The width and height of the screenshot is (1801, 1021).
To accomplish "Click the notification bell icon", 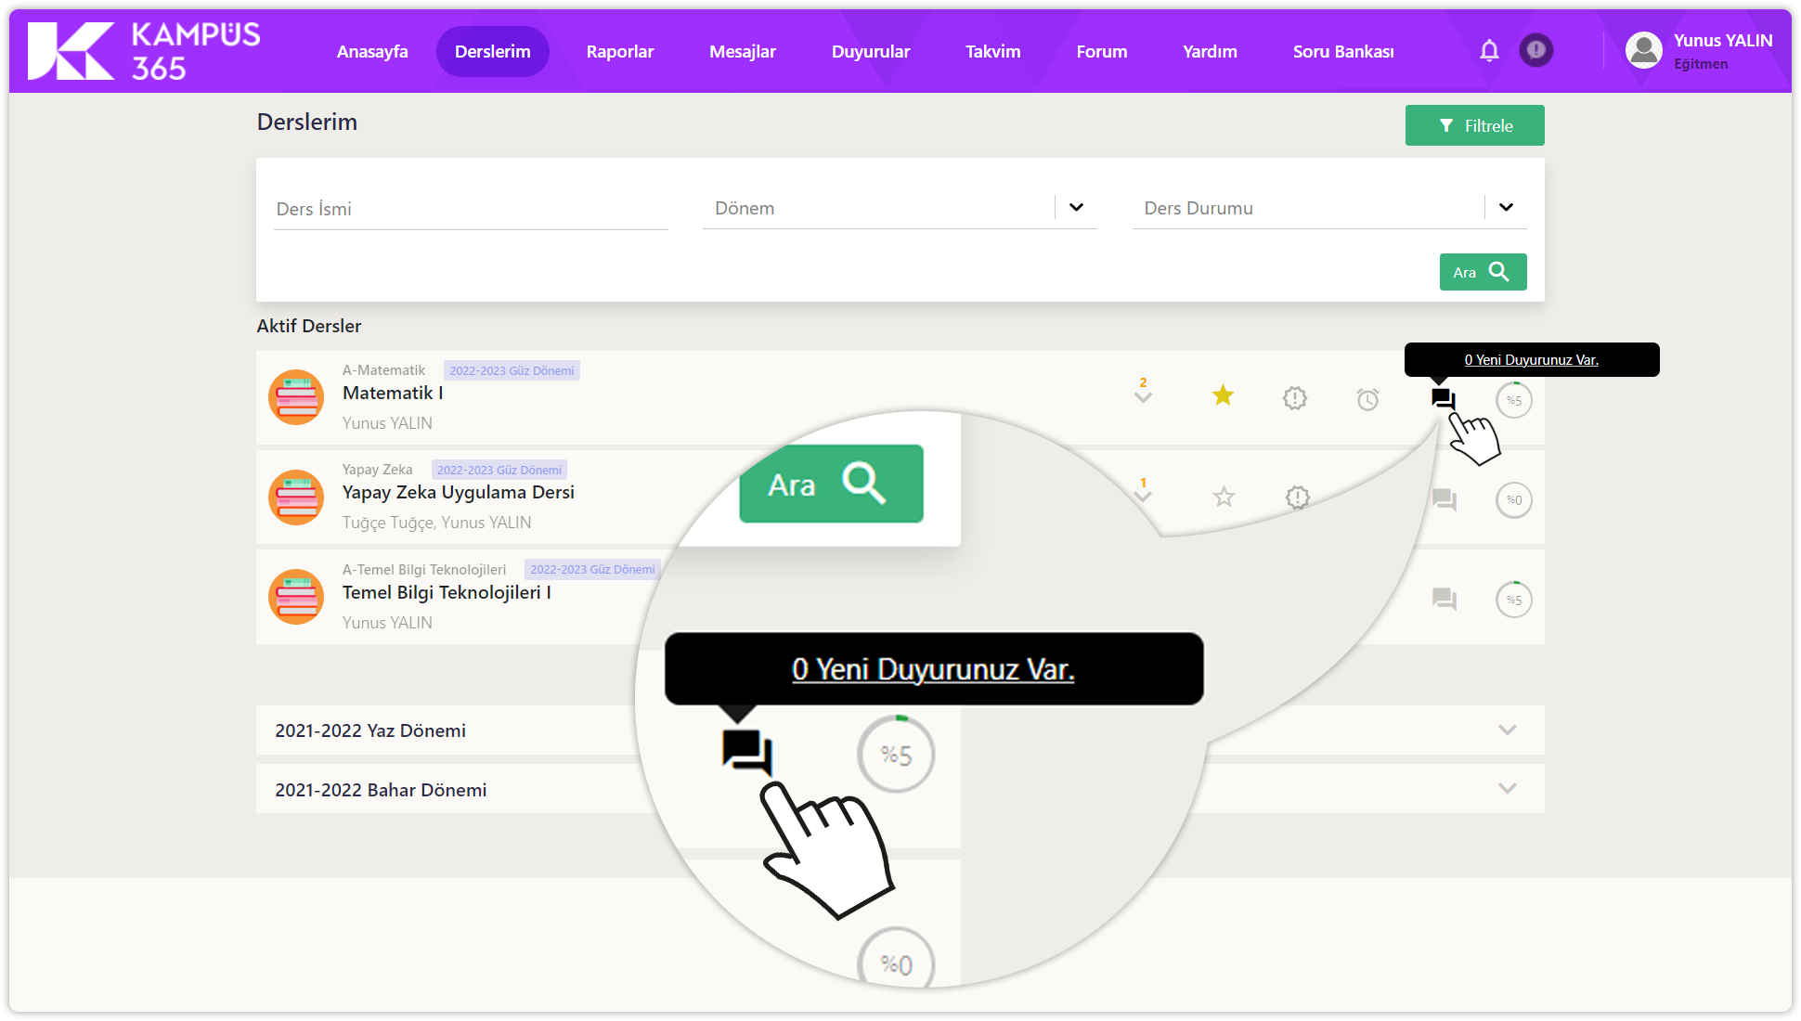I will click(1489, 51).
